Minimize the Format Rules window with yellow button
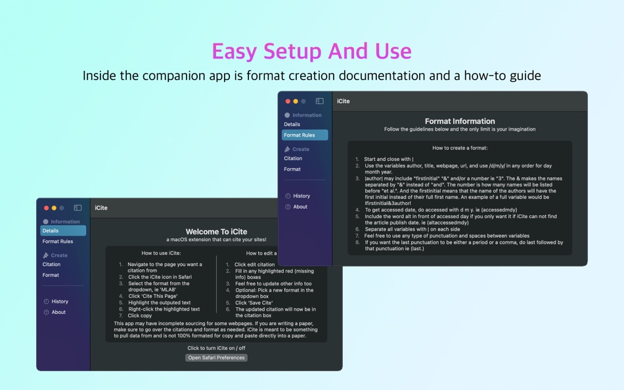The image size is (624, 390). click(x=296, y=101)
